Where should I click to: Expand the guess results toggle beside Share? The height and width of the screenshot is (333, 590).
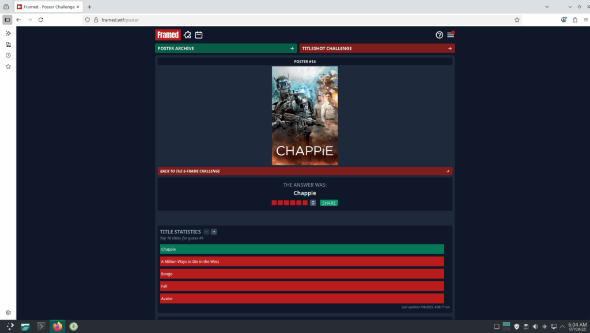coord(313,203)
